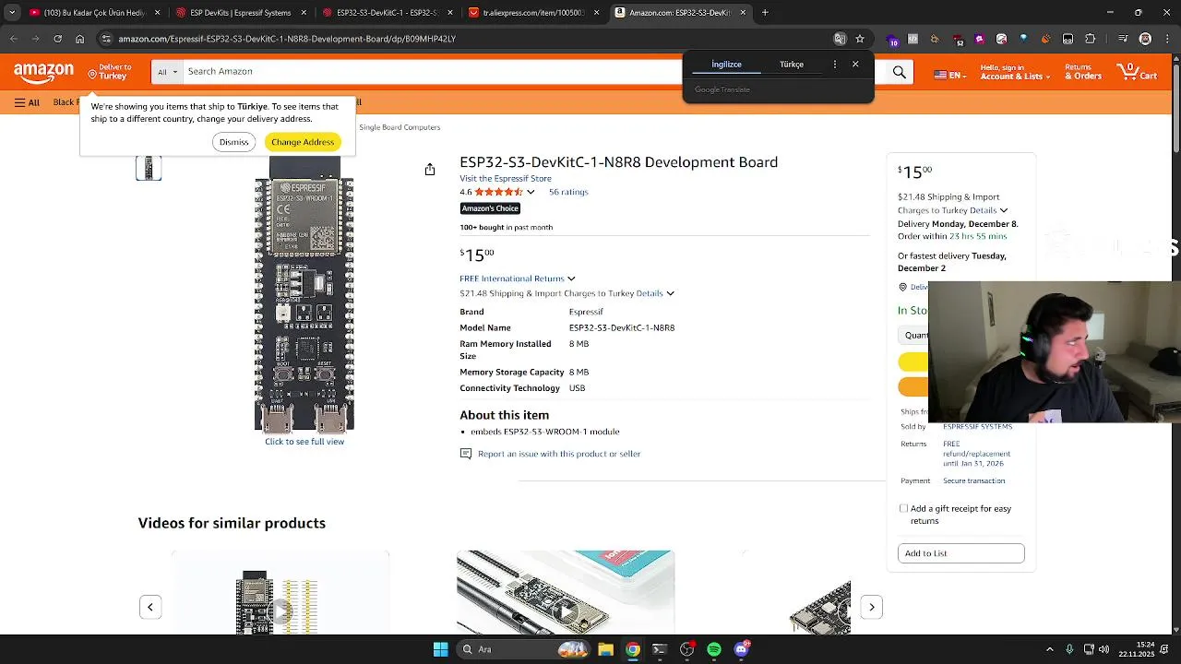
Task: Click the Amazon logo in header
Action: [x=43, y=73]
